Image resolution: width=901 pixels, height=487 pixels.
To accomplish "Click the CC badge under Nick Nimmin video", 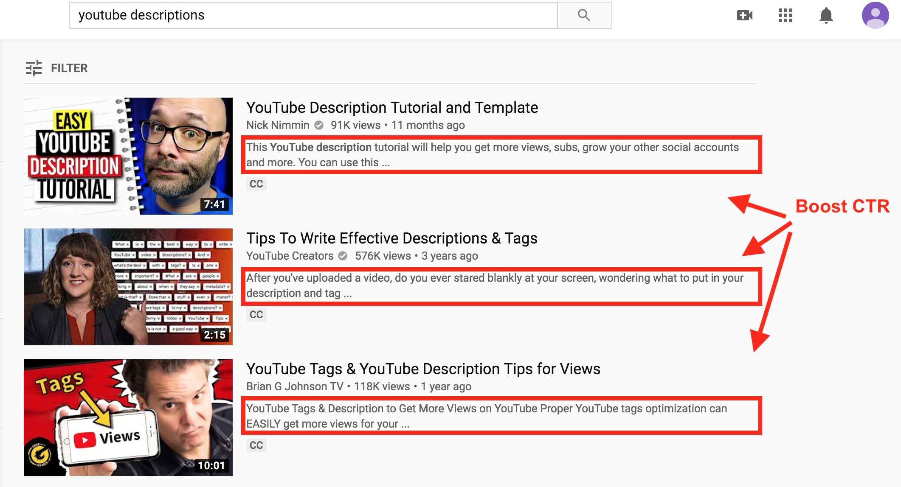I will (256, 184).
